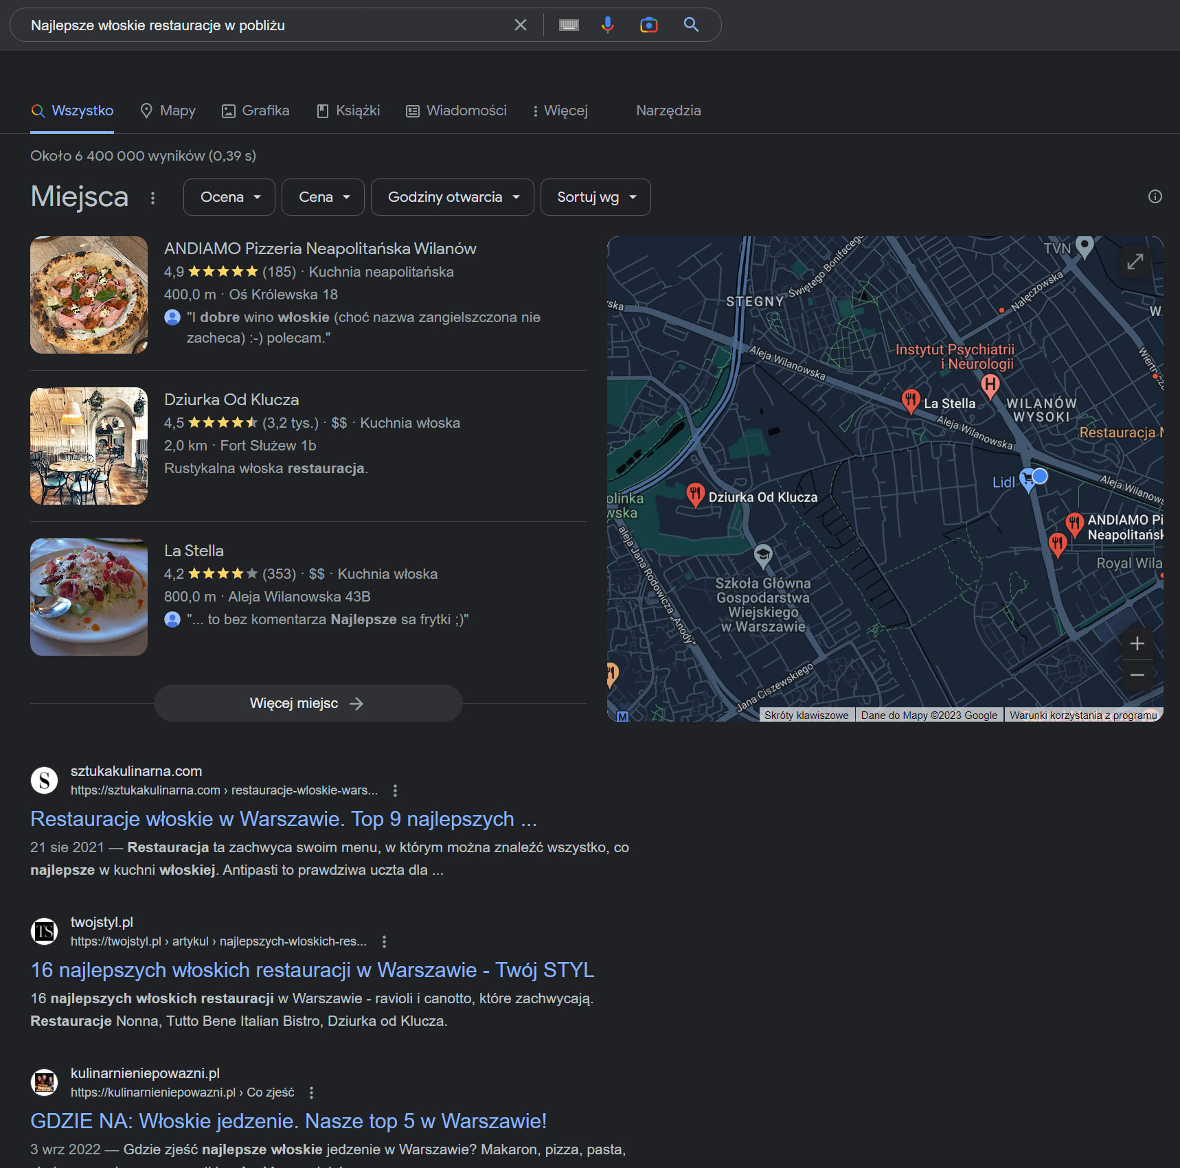Image resolution: width=1180 pixels, height=1168 pixels.
Task: Click La Stella dish photo thumbnail
Action: 89,597
